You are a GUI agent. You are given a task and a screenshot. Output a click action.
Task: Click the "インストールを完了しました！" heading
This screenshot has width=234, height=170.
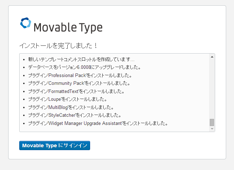[x=58, y=46]
